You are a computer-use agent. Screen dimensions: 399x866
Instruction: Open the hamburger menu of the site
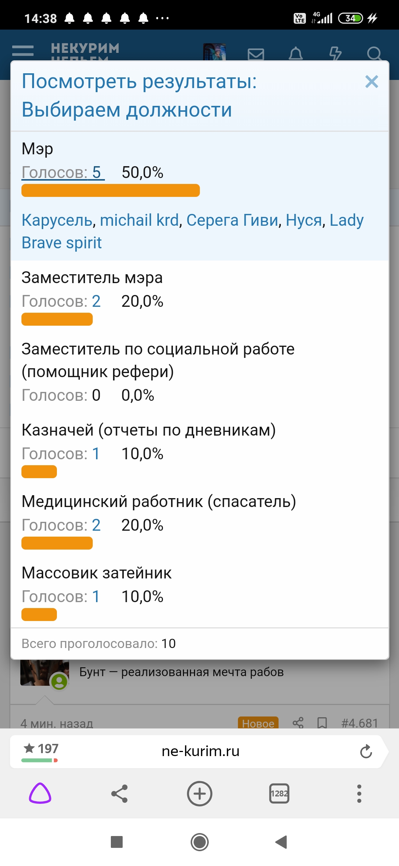24,51
